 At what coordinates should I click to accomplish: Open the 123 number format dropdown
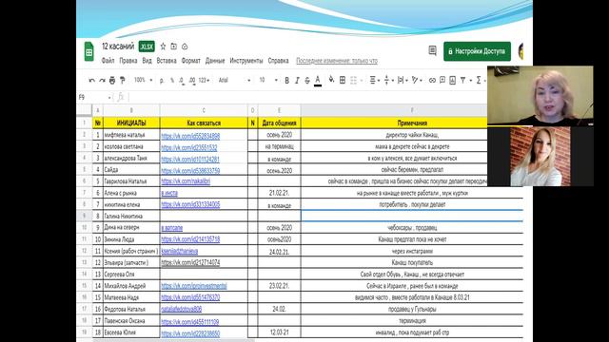[204, 80]
